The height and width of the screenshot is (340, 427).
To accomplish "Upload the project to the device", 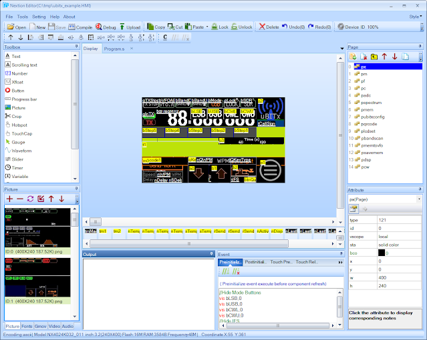I will pos(130,27).
